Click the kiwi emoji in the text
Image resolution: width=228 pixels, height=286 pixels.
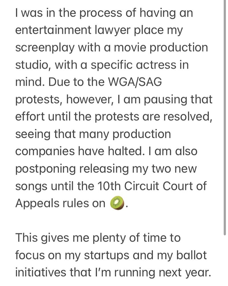pyautogui.click(x=118, y=203)
